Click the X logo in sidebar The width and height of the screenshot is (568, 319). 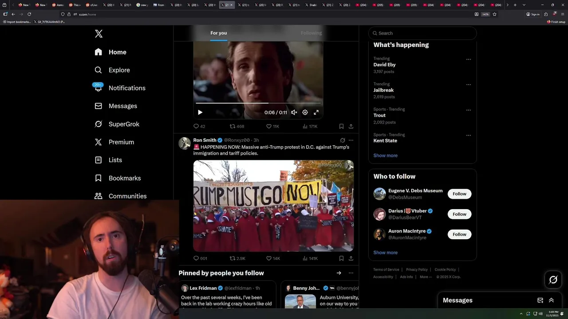pos(99,34)
